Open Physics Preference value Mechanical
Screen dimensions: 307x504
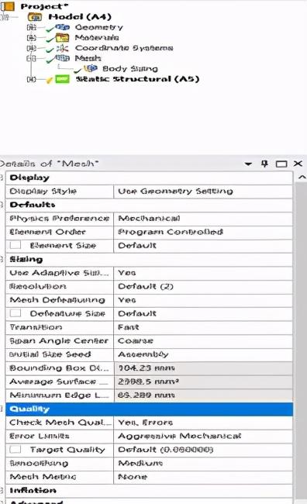point(203,219)
